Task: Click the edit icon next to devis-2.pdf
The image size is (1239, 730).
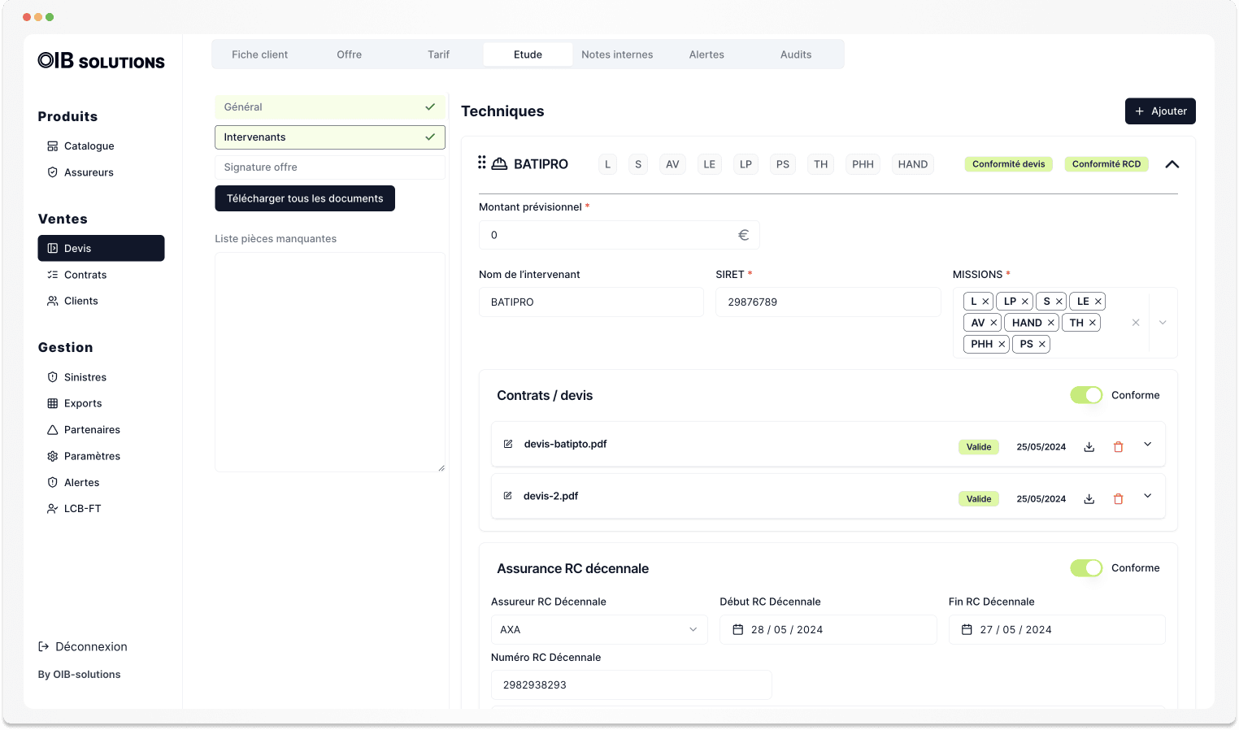Action: click(508, 496)
